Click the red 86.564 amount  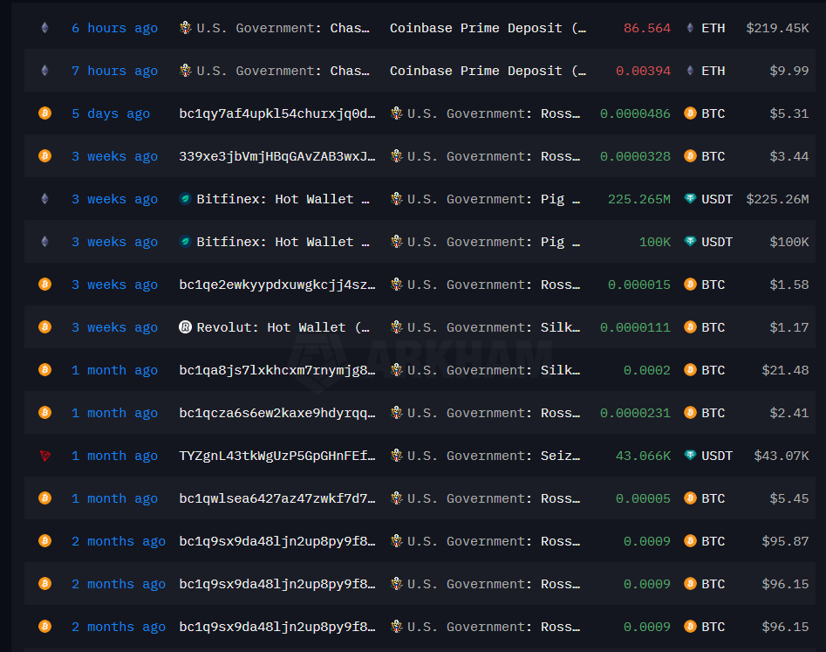coord(647,28)
